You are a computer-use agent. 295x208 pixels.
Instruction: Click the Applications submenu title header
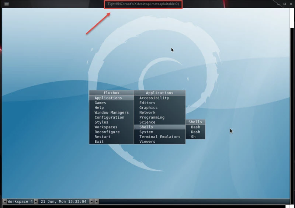pos(160,93)
